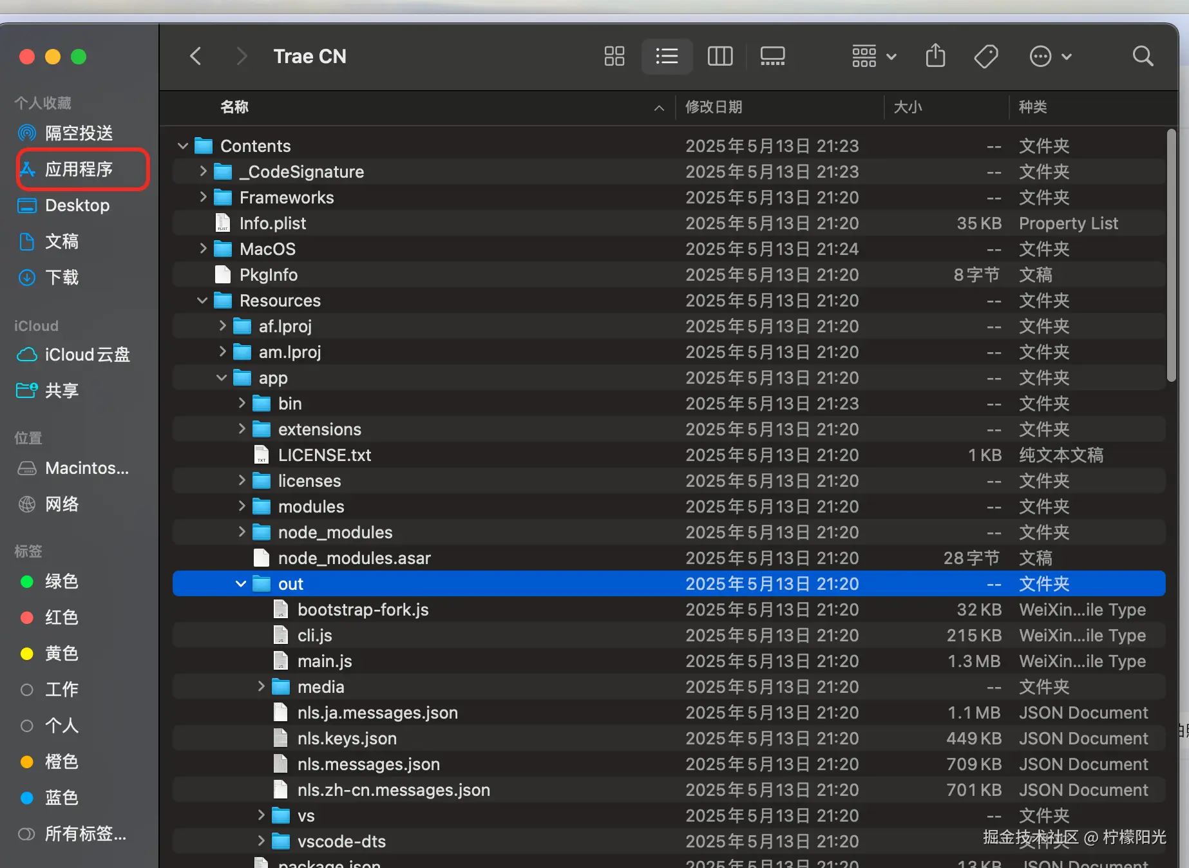Select the main.js file

tap(669, 661)
